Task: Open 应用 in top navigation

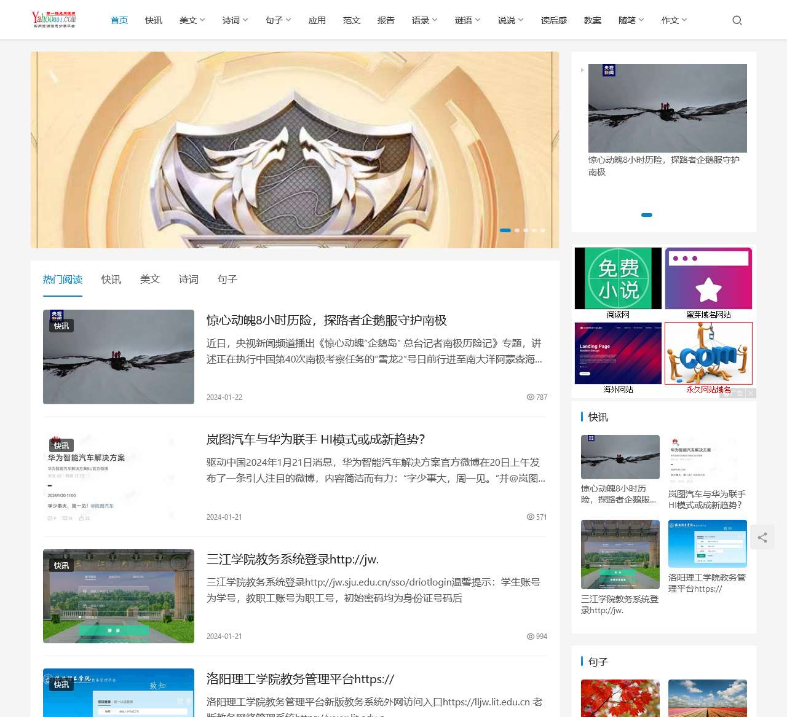Action: [317, 20]
